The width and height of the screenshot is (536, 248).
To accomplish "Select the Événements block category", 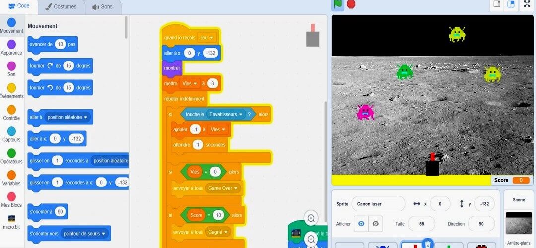I will tap(11, 91).
